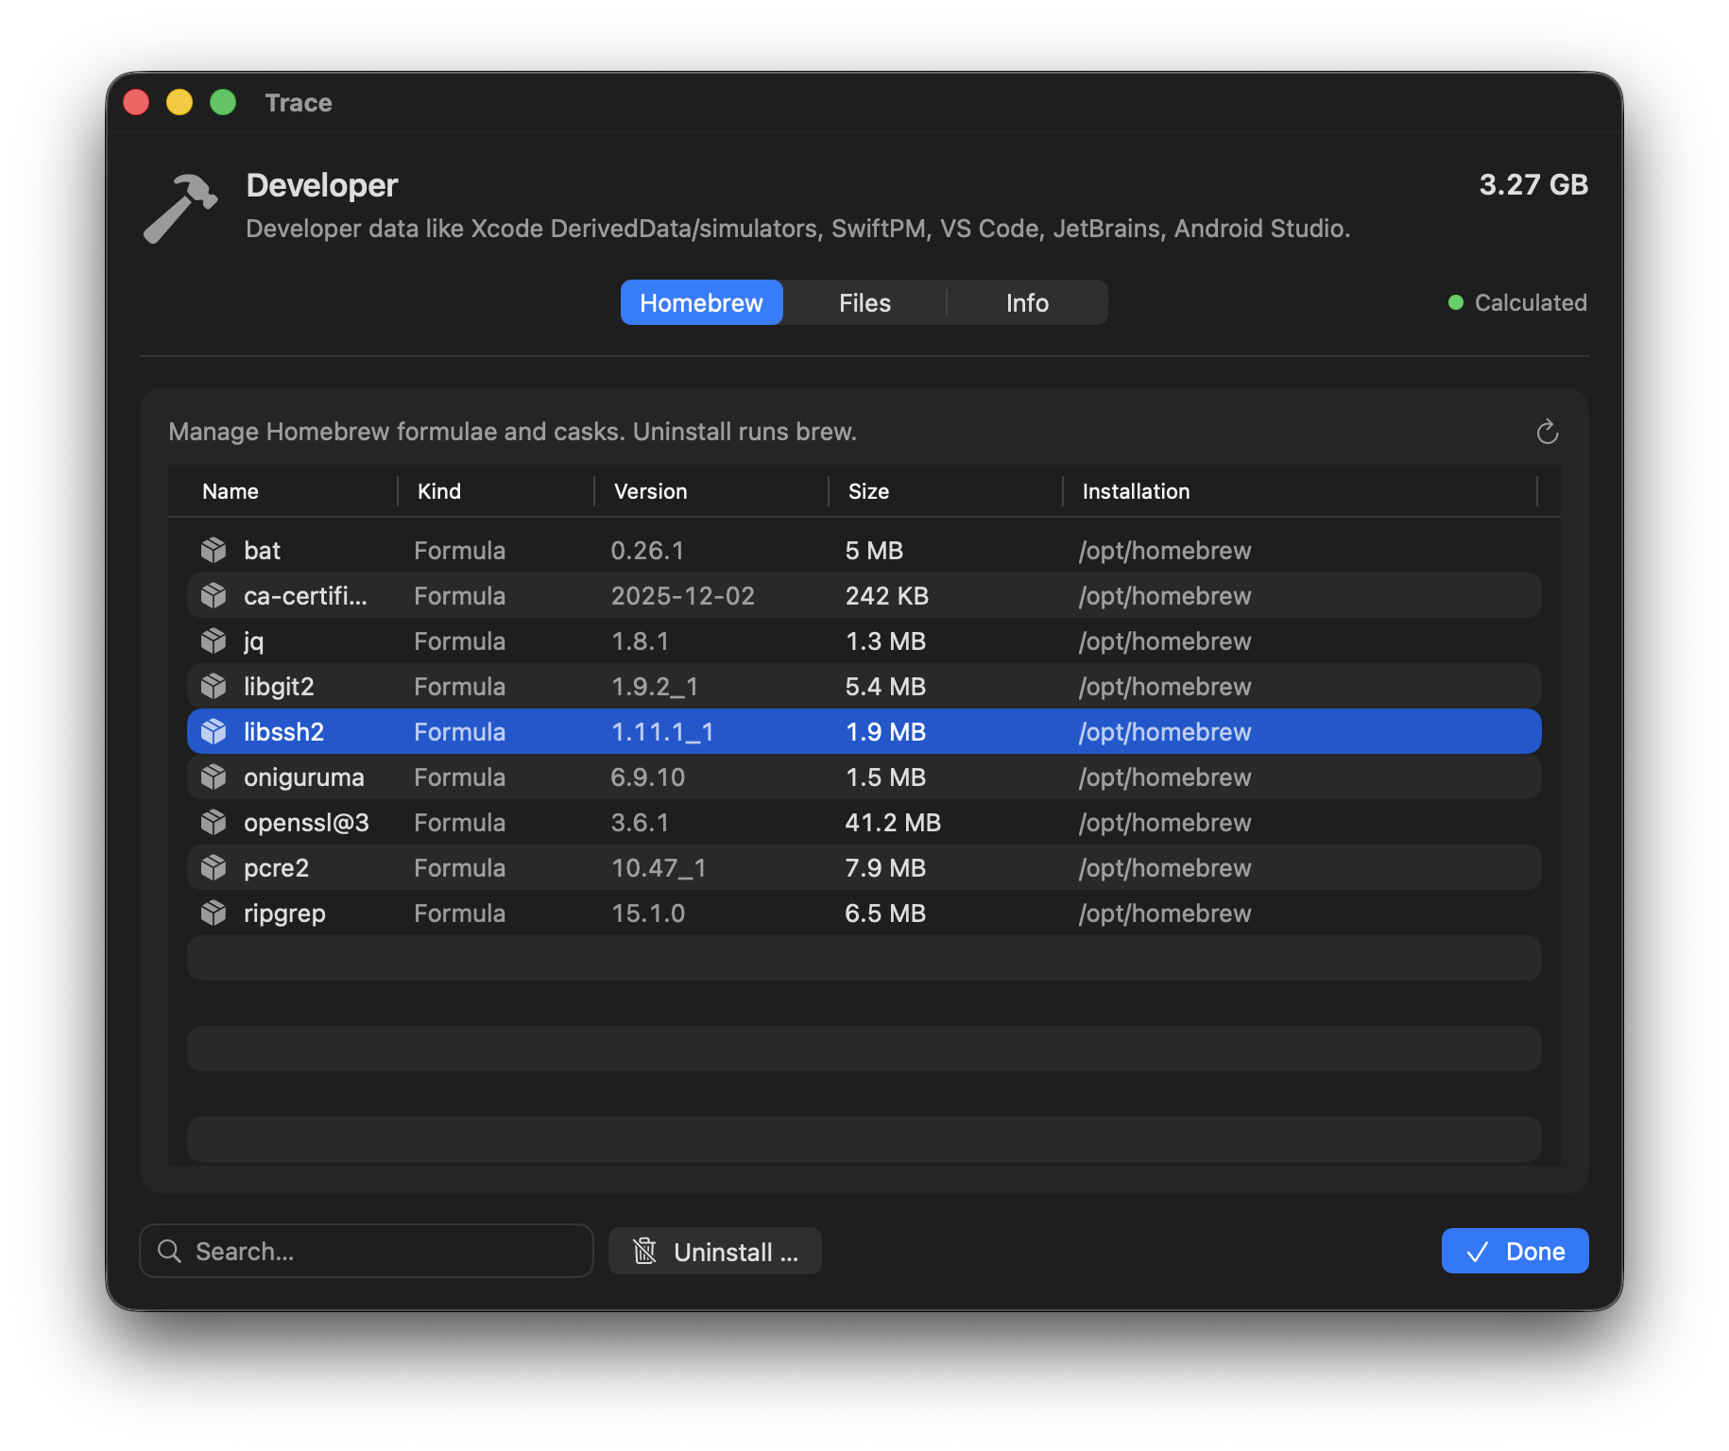This screenshot has width=1729, height=1451.
Task: Click the refresh Homebrew list icon
Action: (x=1547, y=432)
